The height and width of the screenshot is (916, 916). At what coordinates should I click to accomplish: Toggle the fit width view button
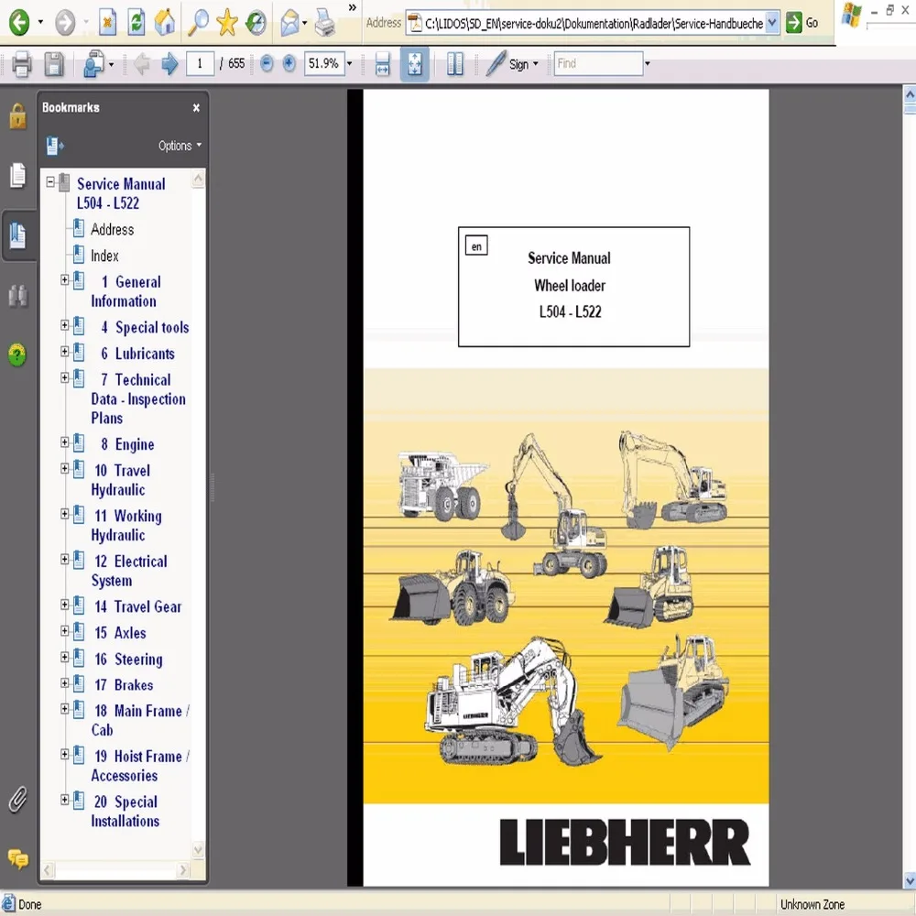[x=382, y=64]
